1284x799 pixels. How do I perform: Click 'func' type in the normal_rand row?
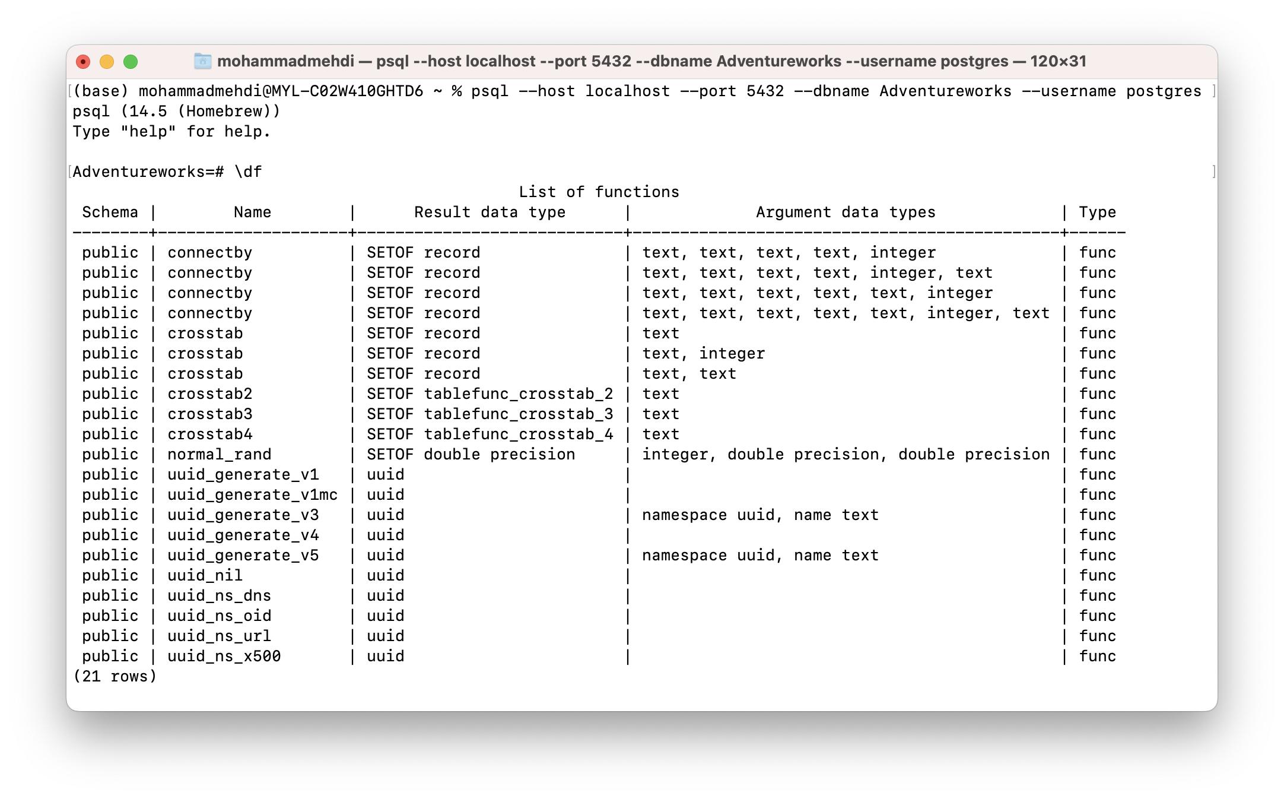1098,455
